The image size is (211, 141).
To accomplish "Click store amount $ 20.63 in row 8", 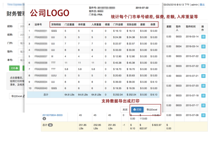I will tap(117, 76).
